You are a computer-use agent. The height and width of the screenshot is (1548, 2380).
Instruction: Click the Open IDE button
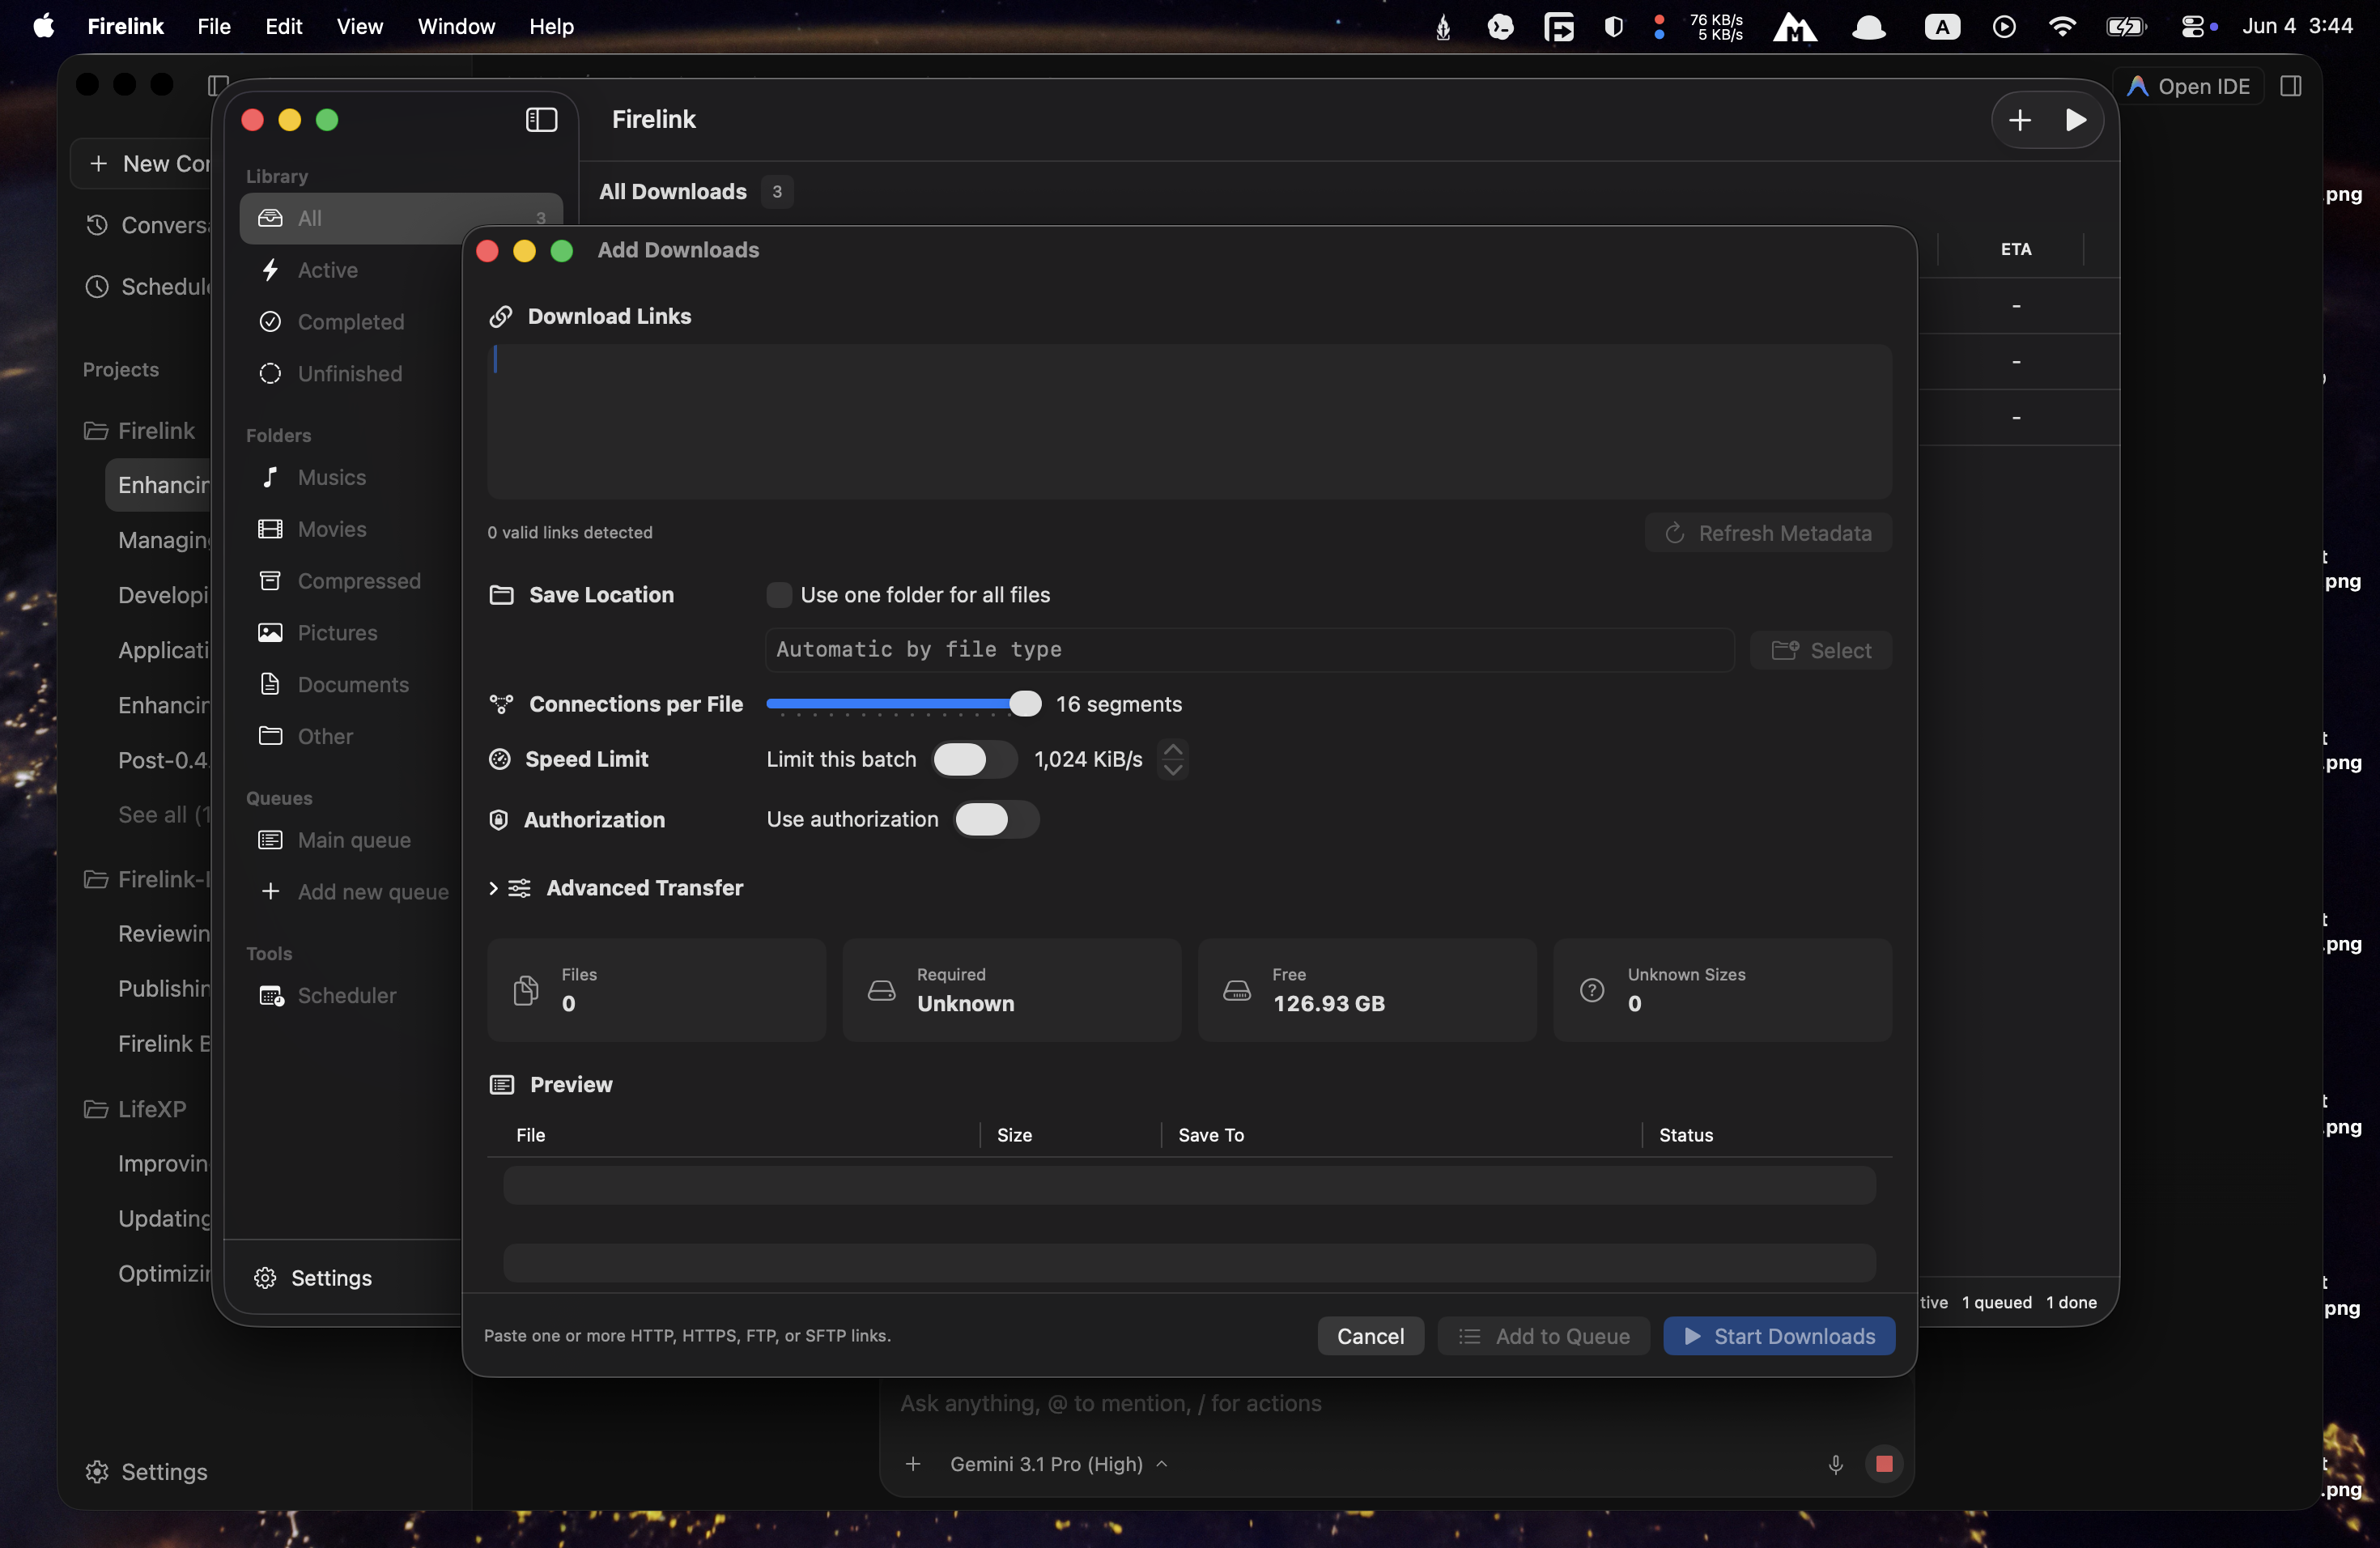coord(2187,86)
